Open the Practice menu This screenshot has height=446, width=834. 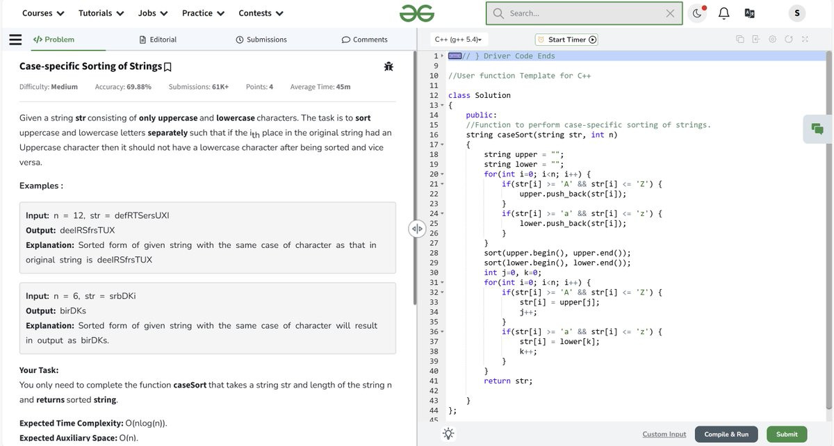point(203,13)
